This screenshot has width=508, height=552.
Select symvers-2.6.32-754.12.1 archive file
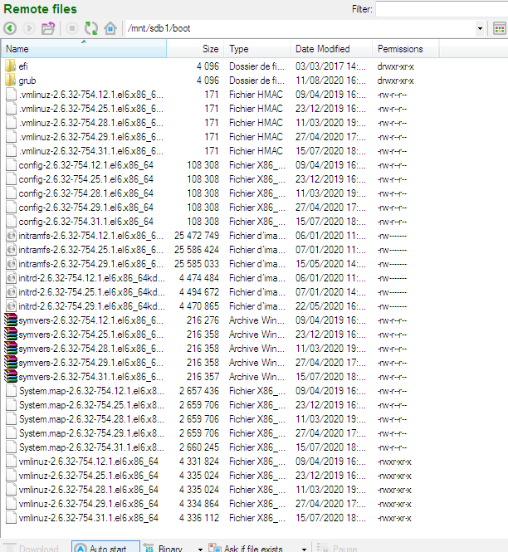(x=88, y=320)
